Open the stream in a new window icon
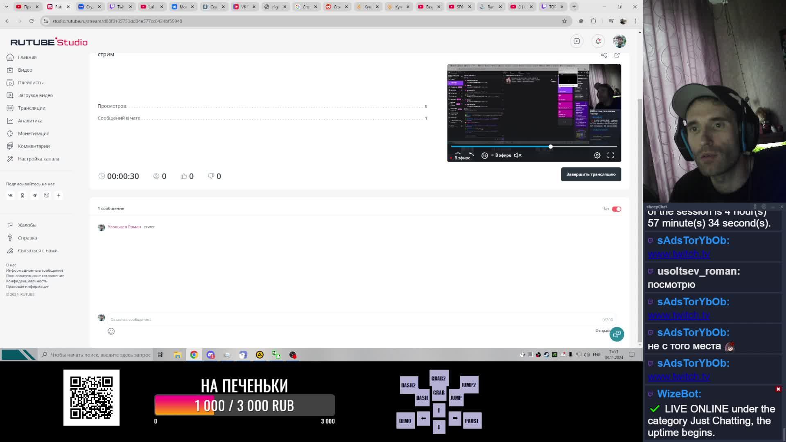This screenshot has width=786, height=442. click(x=617, y=55)
